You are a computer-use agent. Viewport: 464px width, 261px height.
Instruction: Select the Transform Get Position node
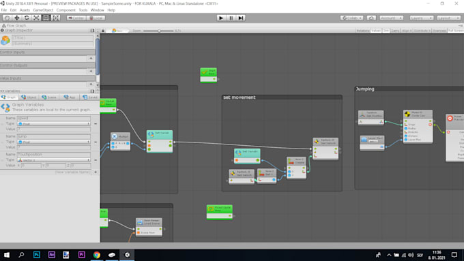coord(371,118)
